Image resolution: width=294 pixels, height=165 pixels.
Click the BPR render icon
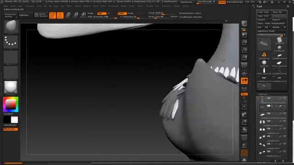point(244,24)
